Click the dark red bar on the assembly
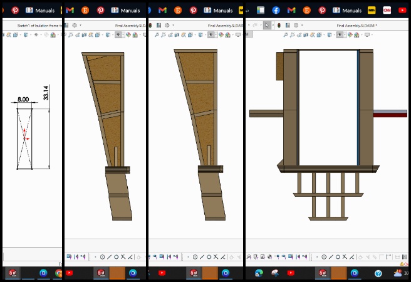This screenshot has width=411, height=282. (390, 115)
